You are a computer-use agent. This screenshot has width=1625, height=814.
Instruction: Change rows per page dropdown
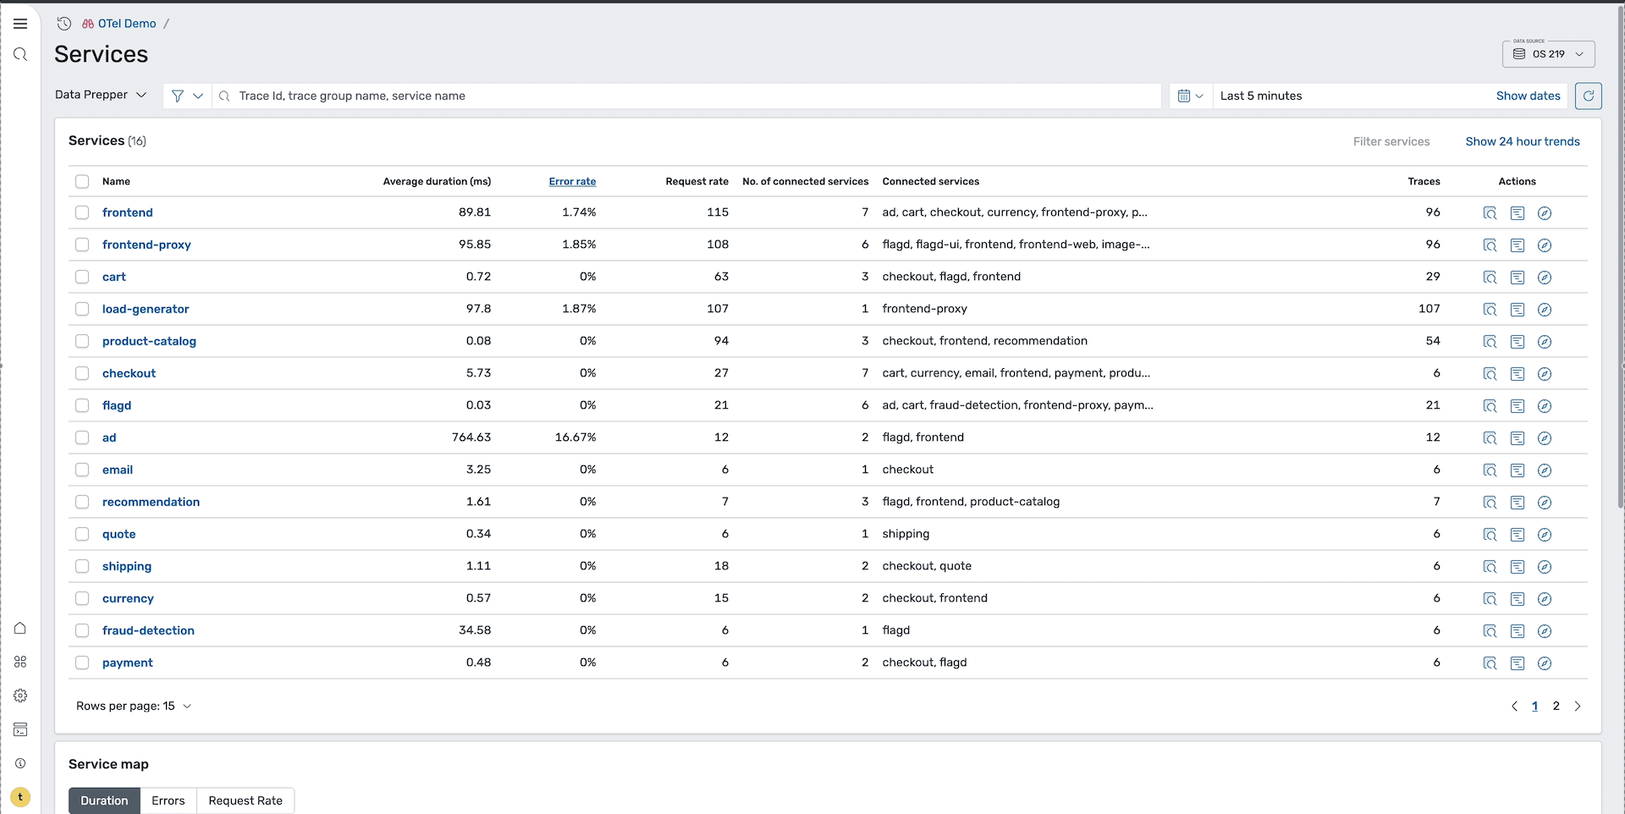click(134, 706)
